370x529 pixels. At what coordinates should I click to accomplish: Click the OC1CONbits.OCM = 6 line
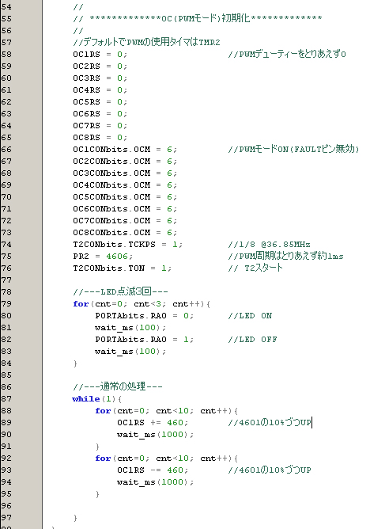(125, 149)
